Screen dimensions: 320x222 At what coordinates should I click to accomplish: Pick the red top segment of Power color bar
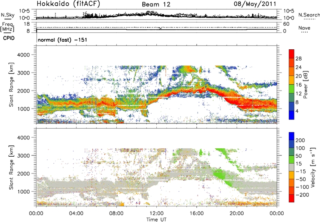tap(292, 54)
